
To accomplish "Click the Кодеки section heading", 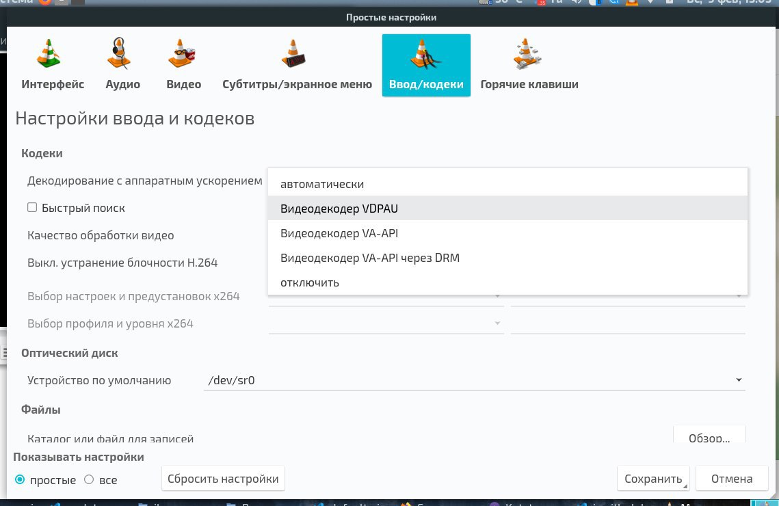I will coord(42,153).
